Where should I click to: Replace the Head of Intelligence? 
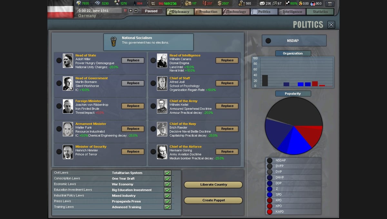[227, 60]
